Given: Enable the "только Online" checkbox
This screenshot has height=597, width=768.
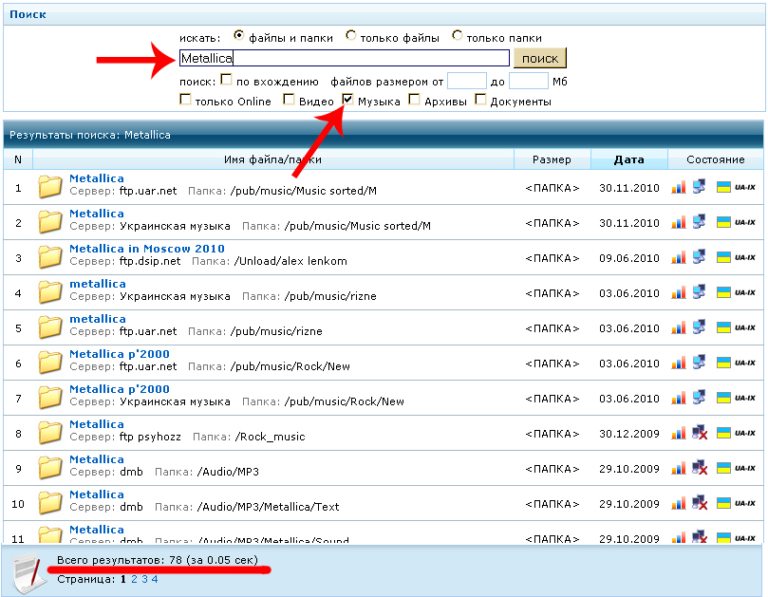Looking at the screenshot, I should click(x=185, y=100).
